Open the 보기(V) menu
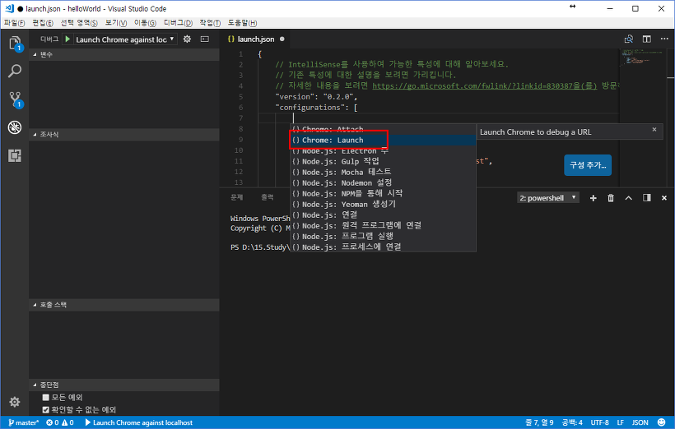Screen dimensions: 675x429 pyautogui.click(x=116, y=23)
